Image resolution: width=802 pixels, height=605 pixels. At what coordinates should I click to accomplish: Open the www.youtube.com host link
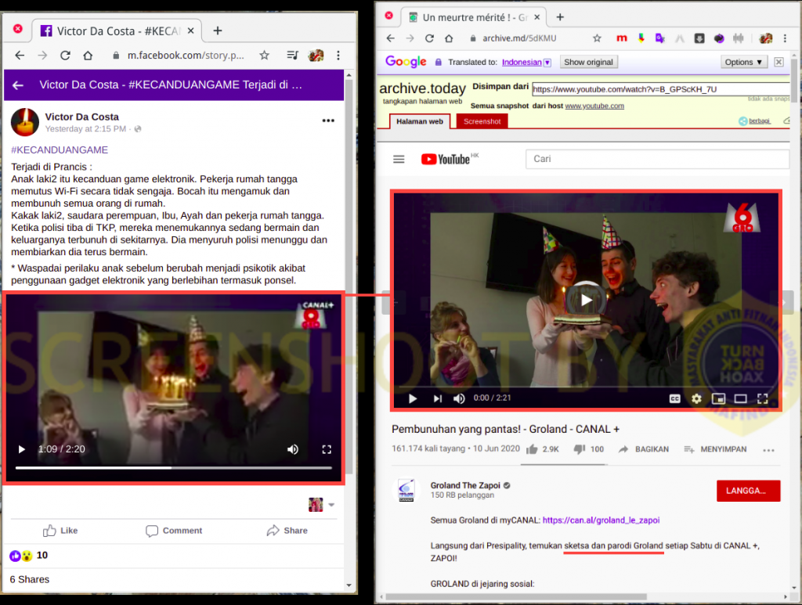[x=594, y=106]
